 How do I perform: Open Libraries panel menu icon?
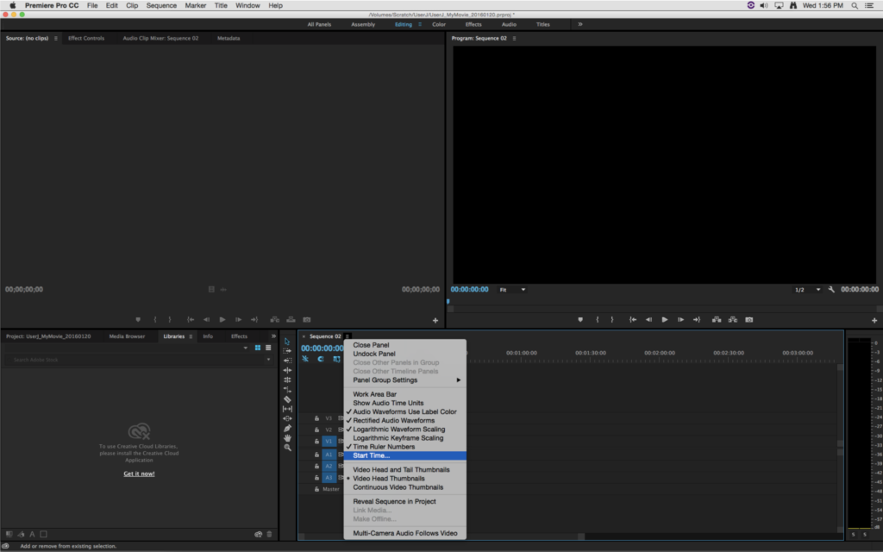[x=191, y=336]
